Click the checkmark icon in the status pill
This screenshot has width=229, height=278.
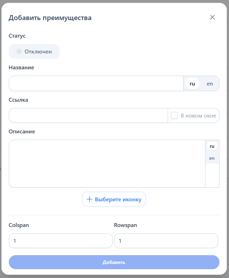[19, 51]
